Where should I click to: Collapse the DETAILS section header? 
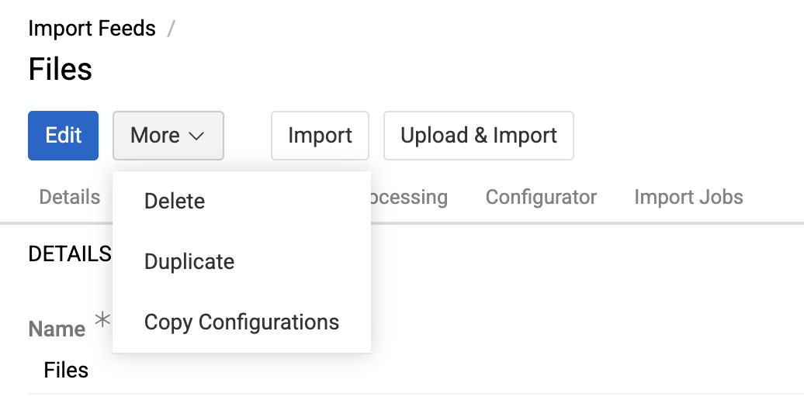(69, 253)
